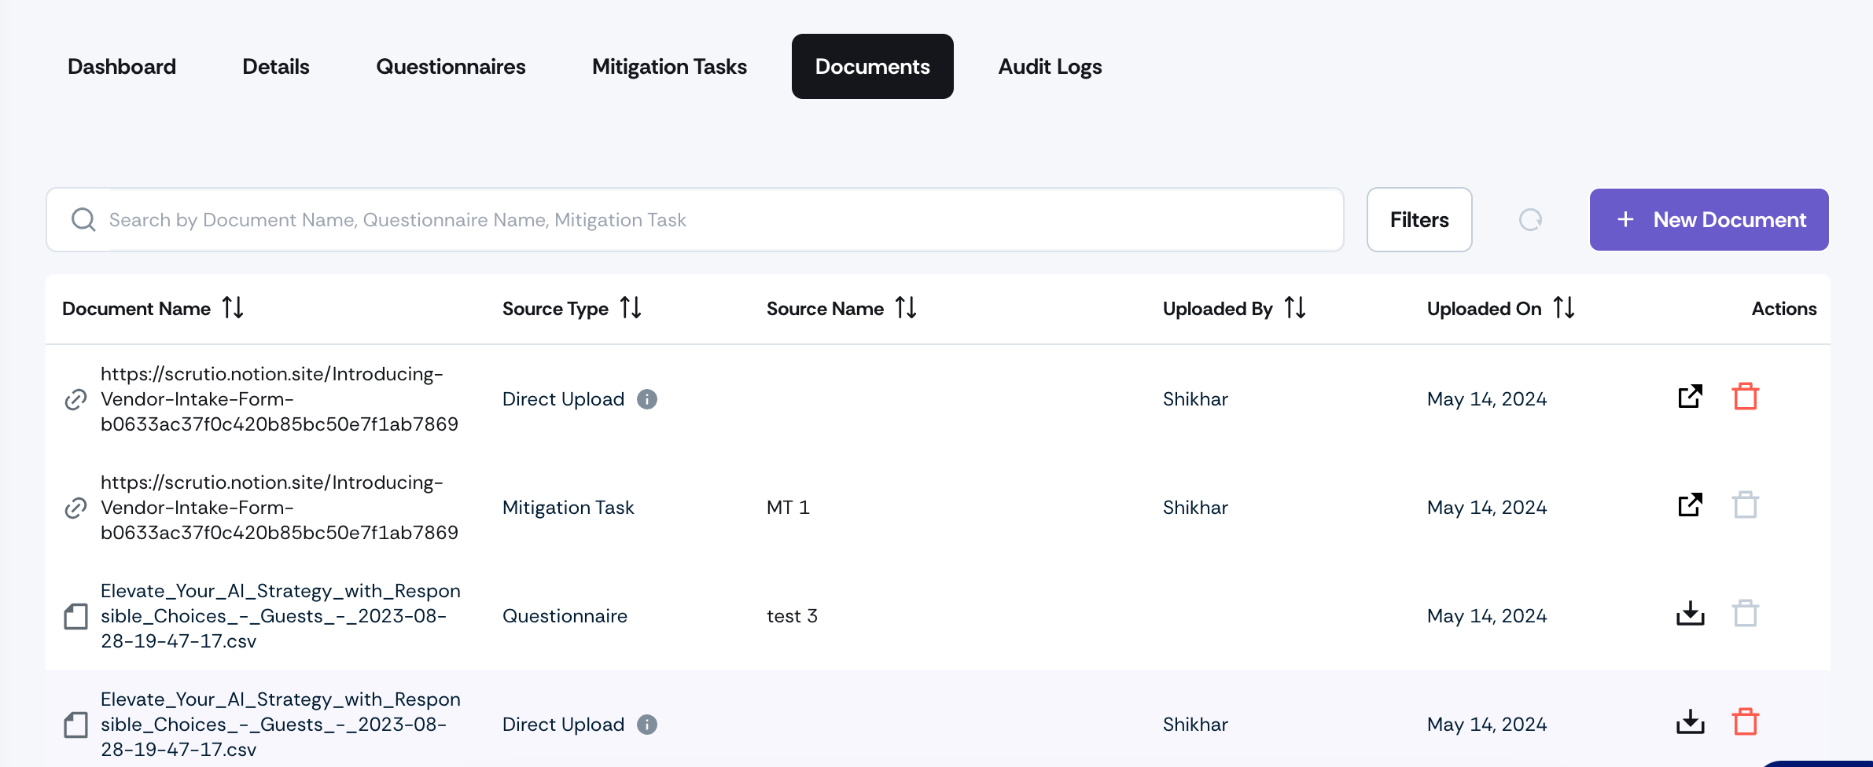Sort by Document Name column
The image size is (1873, 767).
click(x=233, y=308)
